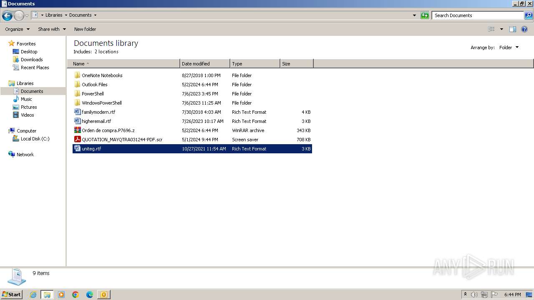Screen dimensions: 534x300
Task: Sort by the Size column header
Action: click(x=297, y=64)
